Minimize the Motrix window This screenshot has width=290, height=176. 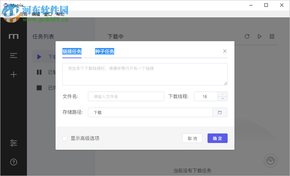251,5
